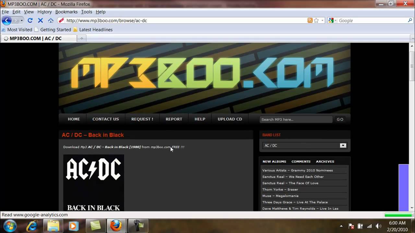Image resolution: width=415 pixels, height=233 pixels.
Task: Click the page vertical scrollbar thumb
Action: coord(412,66)
